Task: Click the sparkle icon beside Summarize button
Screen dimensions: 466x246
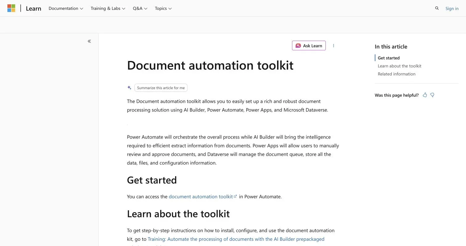Action: [129, 88]
